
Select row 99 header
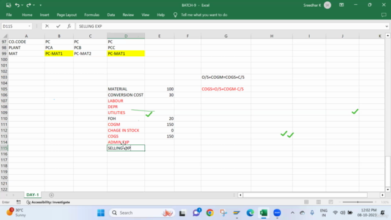(x=4, y=54)
